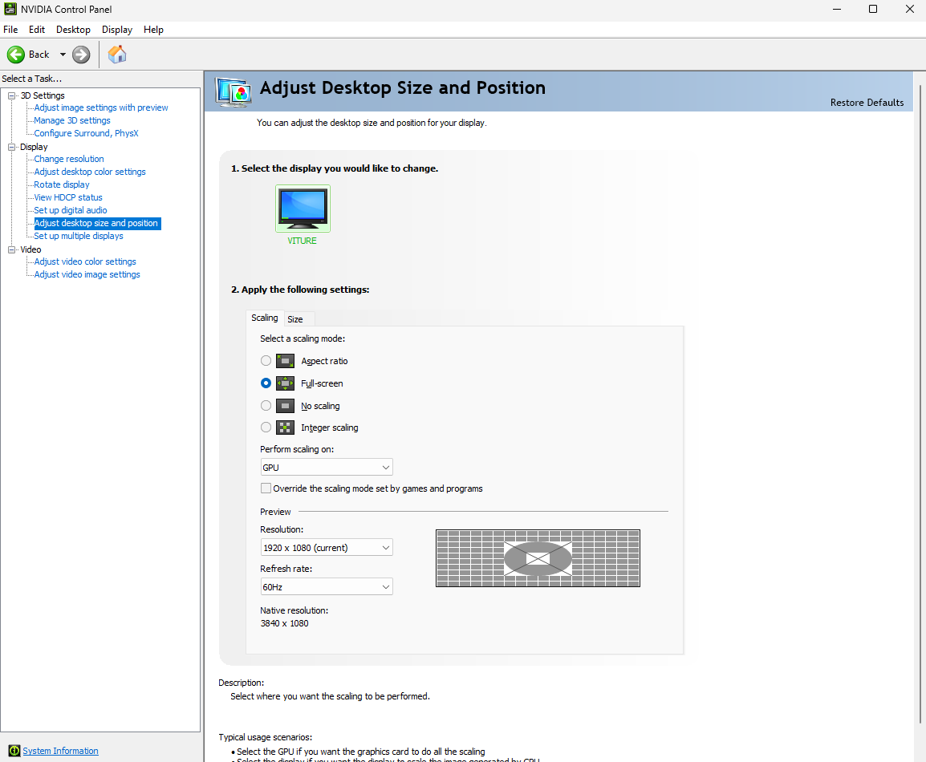
Task: Click the No scaling mode icon
Action: coord(285,406)
